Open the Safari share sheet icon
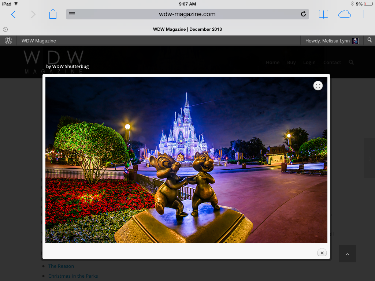 (53, 14)
